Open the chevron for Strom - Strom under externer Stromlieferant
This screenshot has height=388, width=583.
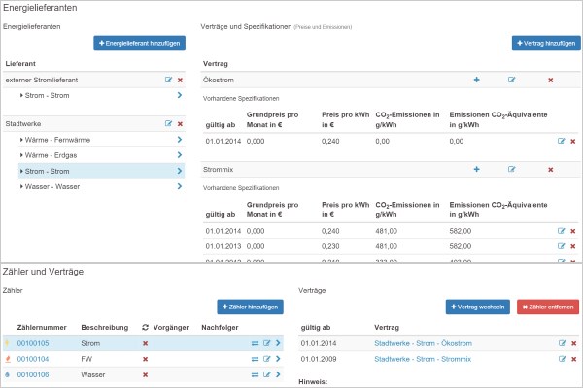point(180,95)
